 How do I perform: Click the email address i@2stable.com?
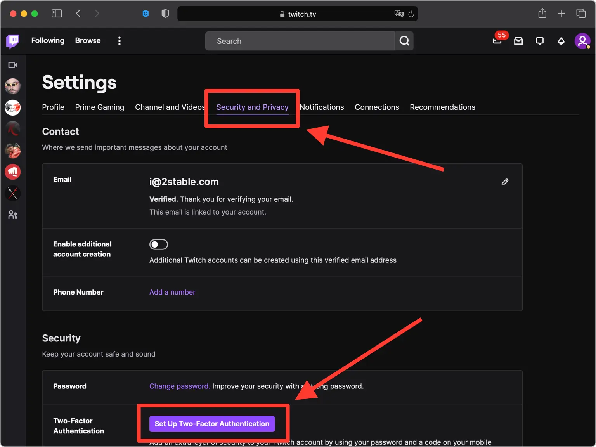pos(184,182)
